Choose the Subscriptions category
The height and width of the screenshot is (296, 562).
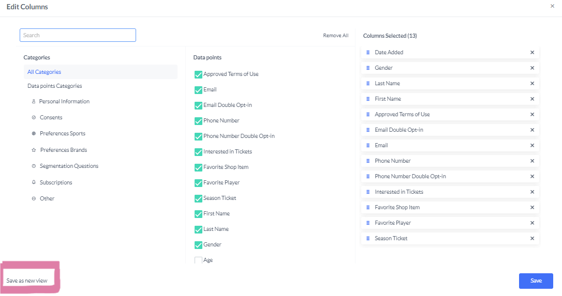click(x=56, y=183)
